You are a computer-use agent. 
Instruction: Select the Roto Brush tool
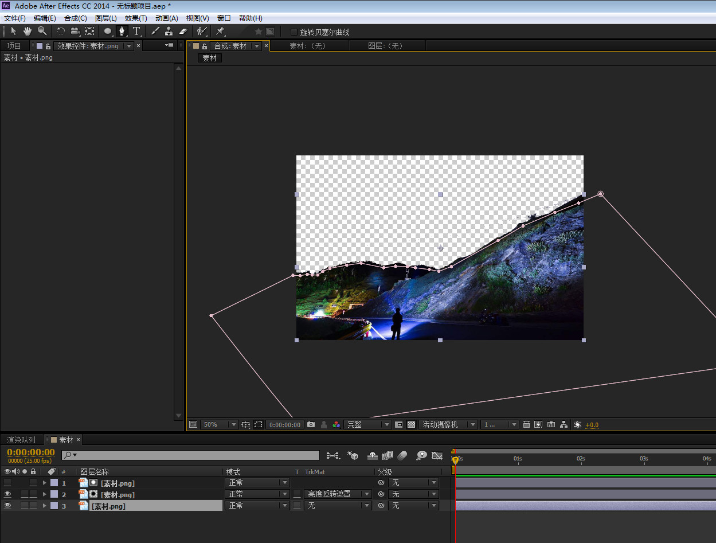tap(201, 32)
